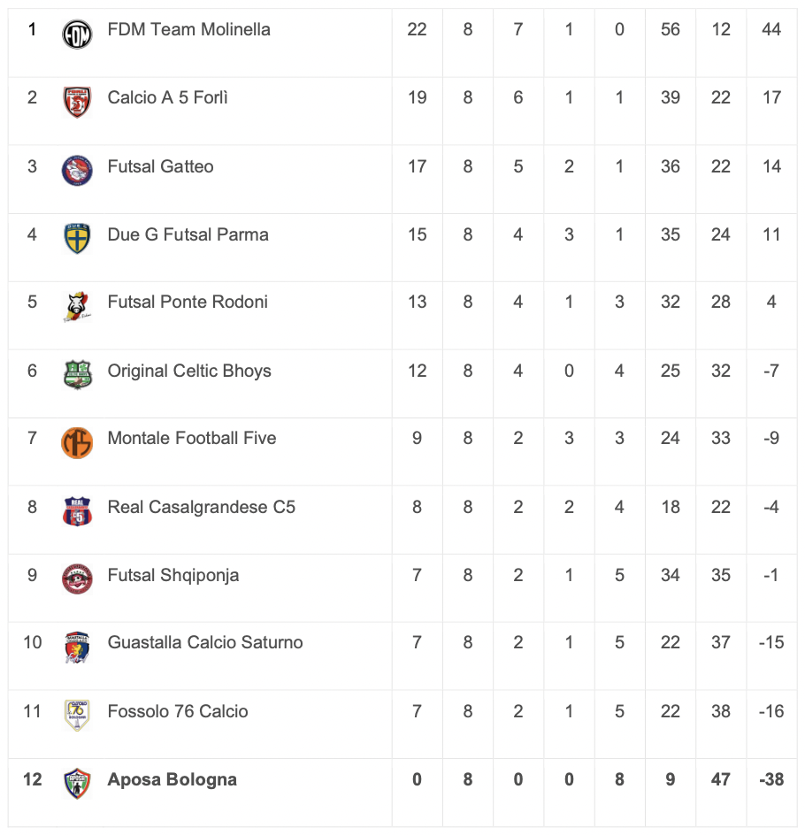Click the Futsal Gatteo team badge
Viewport: 805px width, 835px height.
click(x=78, y=170)
